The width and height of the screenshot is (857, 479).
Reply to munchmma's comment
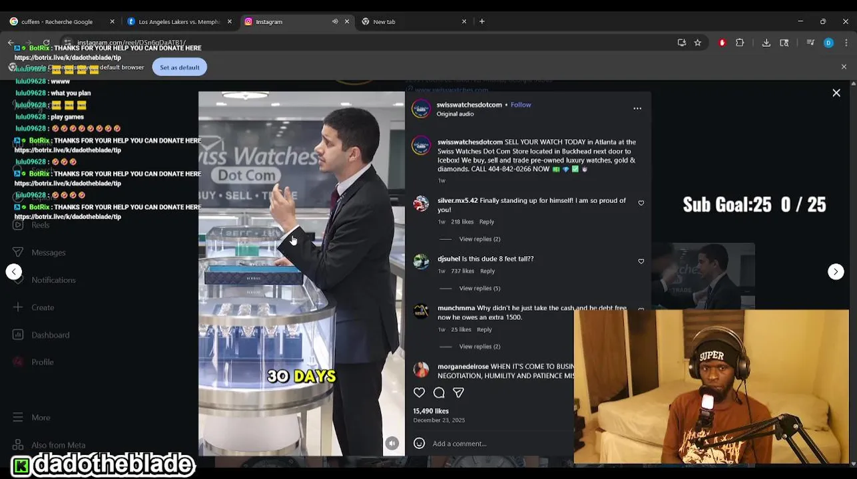484,329
